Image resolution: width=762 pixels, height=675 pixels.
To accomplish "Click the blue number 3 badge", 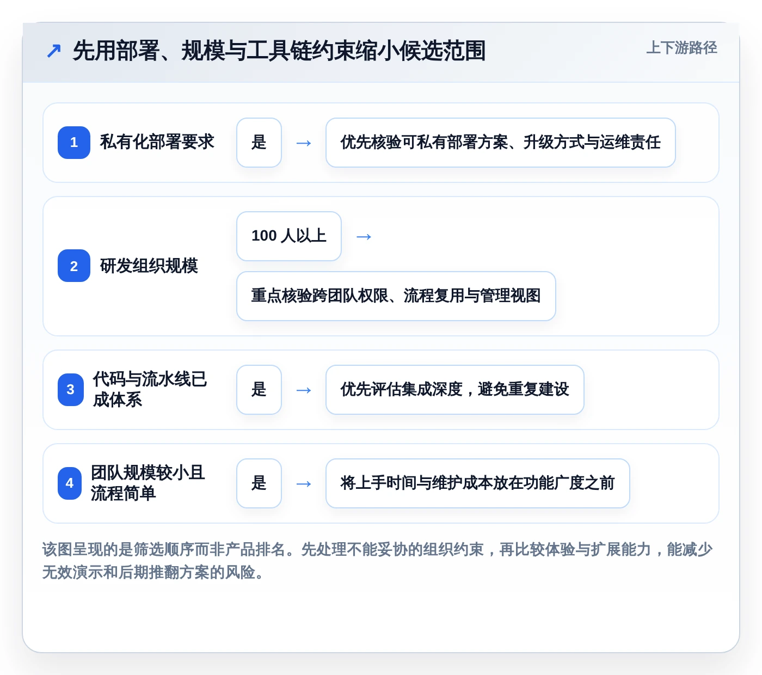I will coord(71,390).
